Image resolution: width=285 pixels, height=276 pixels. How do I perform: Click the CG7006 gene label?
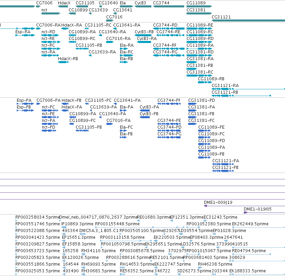pos(44,3)
